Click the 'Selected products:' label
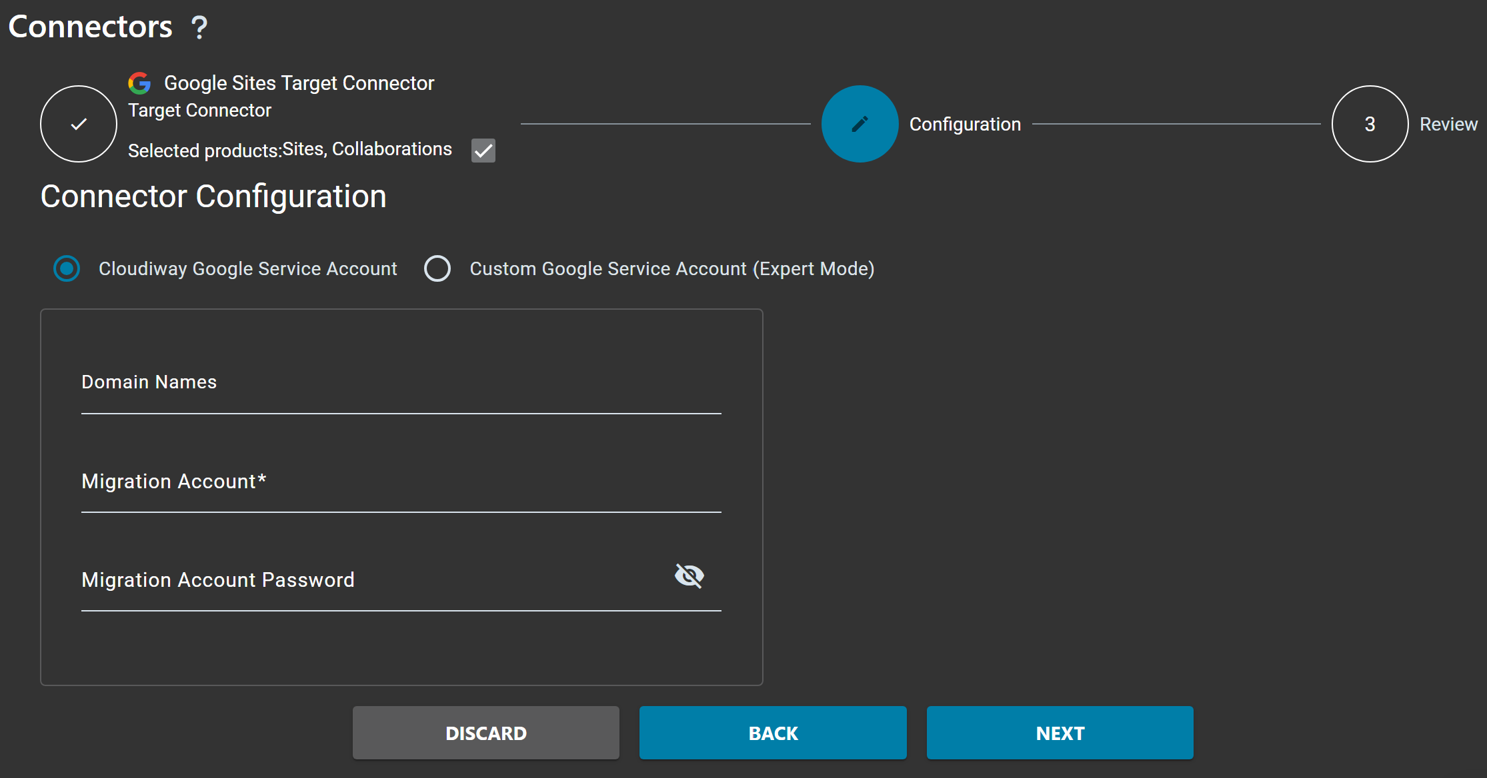This screenshot has height=778, width=1487. click(205, 151)
